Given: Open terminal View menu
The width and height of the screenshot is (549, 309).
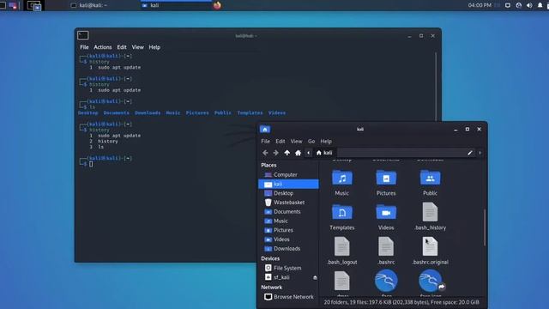Looking at the screenshot, I should click(137, 47).
